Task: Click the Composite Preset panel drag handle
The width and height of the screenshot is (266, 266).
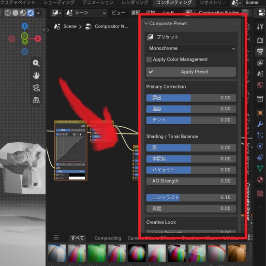Action: [x=235, y=23]
